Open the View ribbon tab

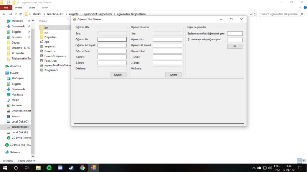click(45, 8)
